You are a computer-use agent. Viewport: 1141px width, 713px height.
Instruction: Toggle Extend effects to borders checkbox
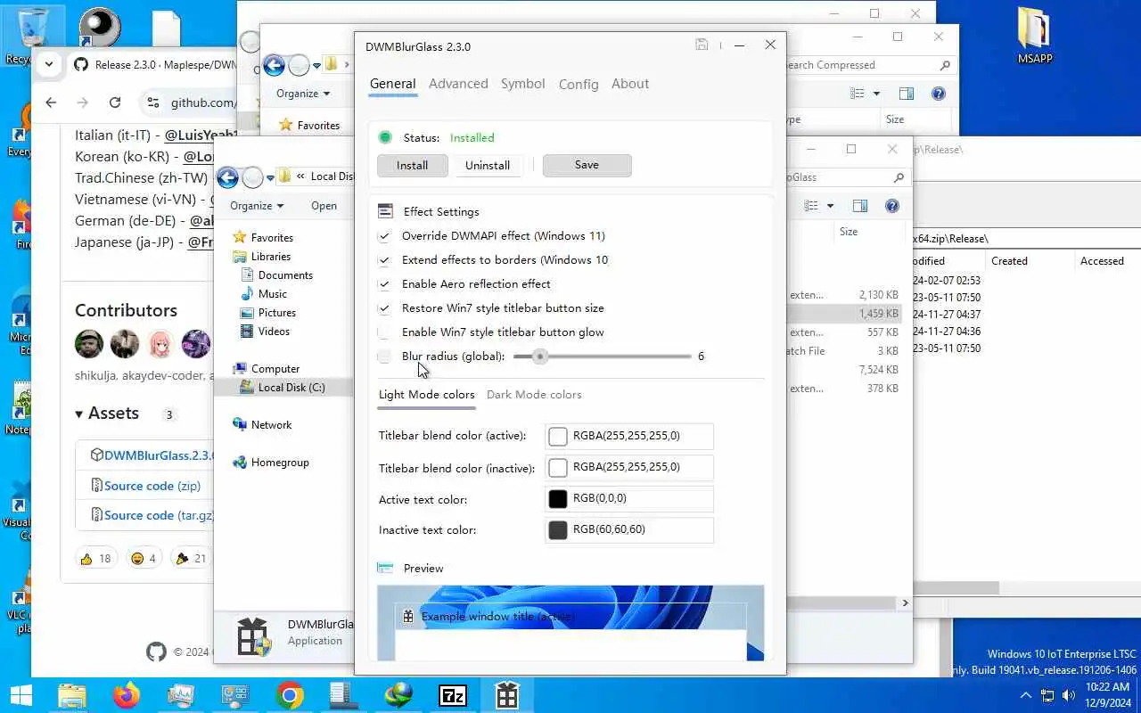click(x=384, y=260)
